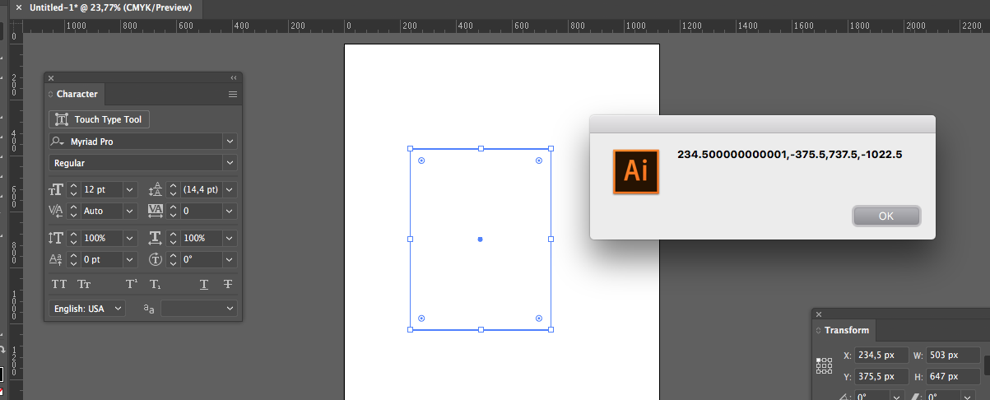Click the character rotation stepper arrows
The width and height of the screenshot is (990, 400).
click(174, 259)
